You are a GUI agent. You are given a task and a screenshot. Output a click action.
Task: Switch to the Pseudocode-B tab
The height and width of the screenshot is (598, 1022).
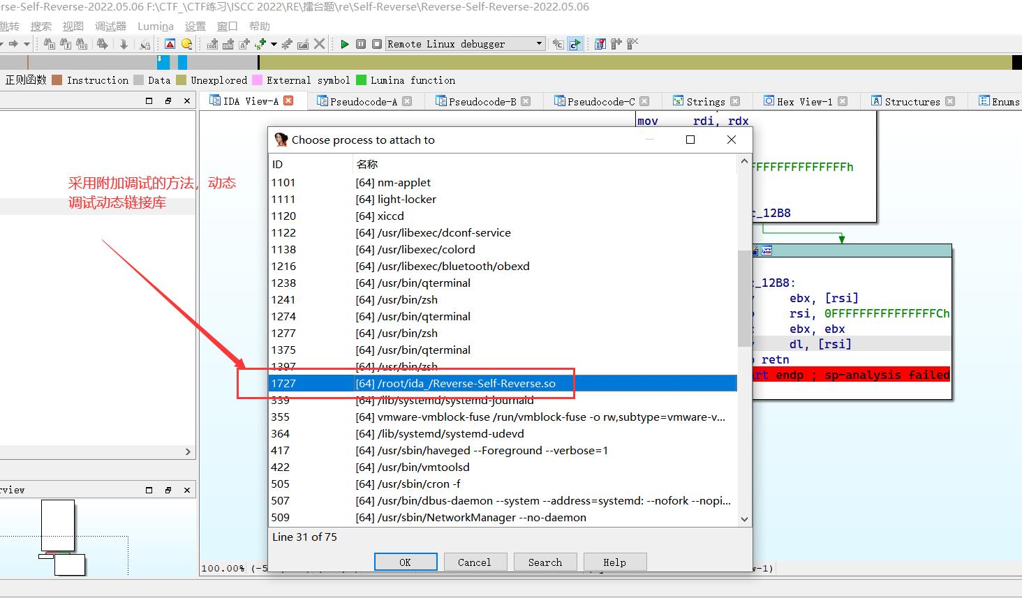(x=482, y=101)
